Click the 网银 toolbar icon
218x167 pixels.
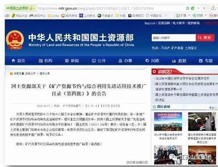coord(198,15)
